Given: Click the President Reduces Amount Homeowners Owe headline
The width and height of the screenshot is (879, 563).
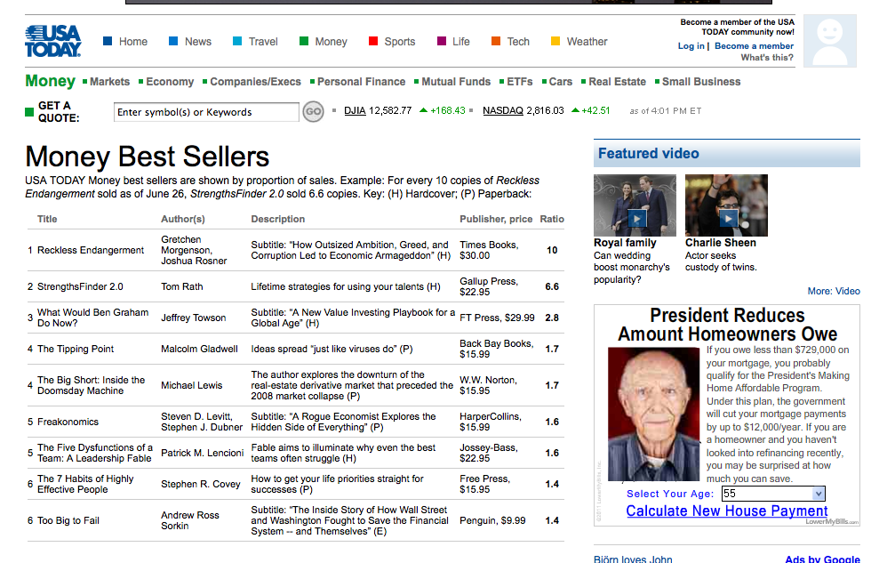Looking at the screenshot, I should coord(727,325).
